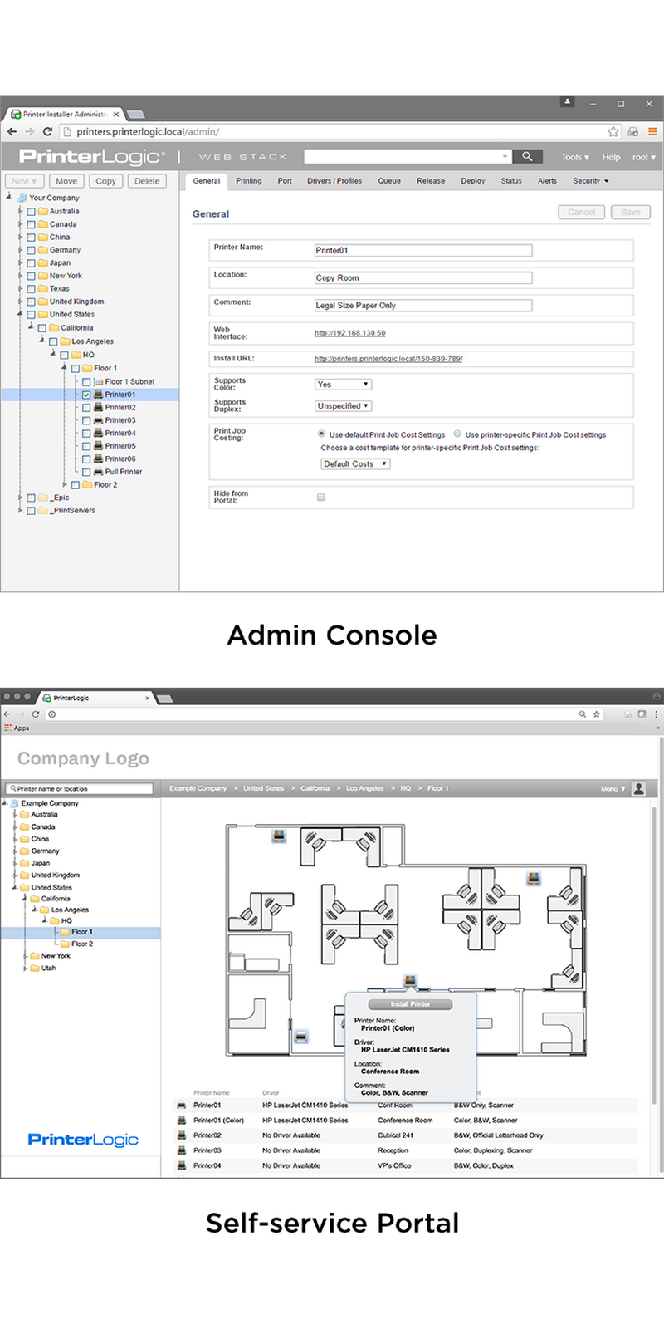Open the Web Interface link 192.168.130.50
The height and width of the screenshot is (1329, 664).
349,333
